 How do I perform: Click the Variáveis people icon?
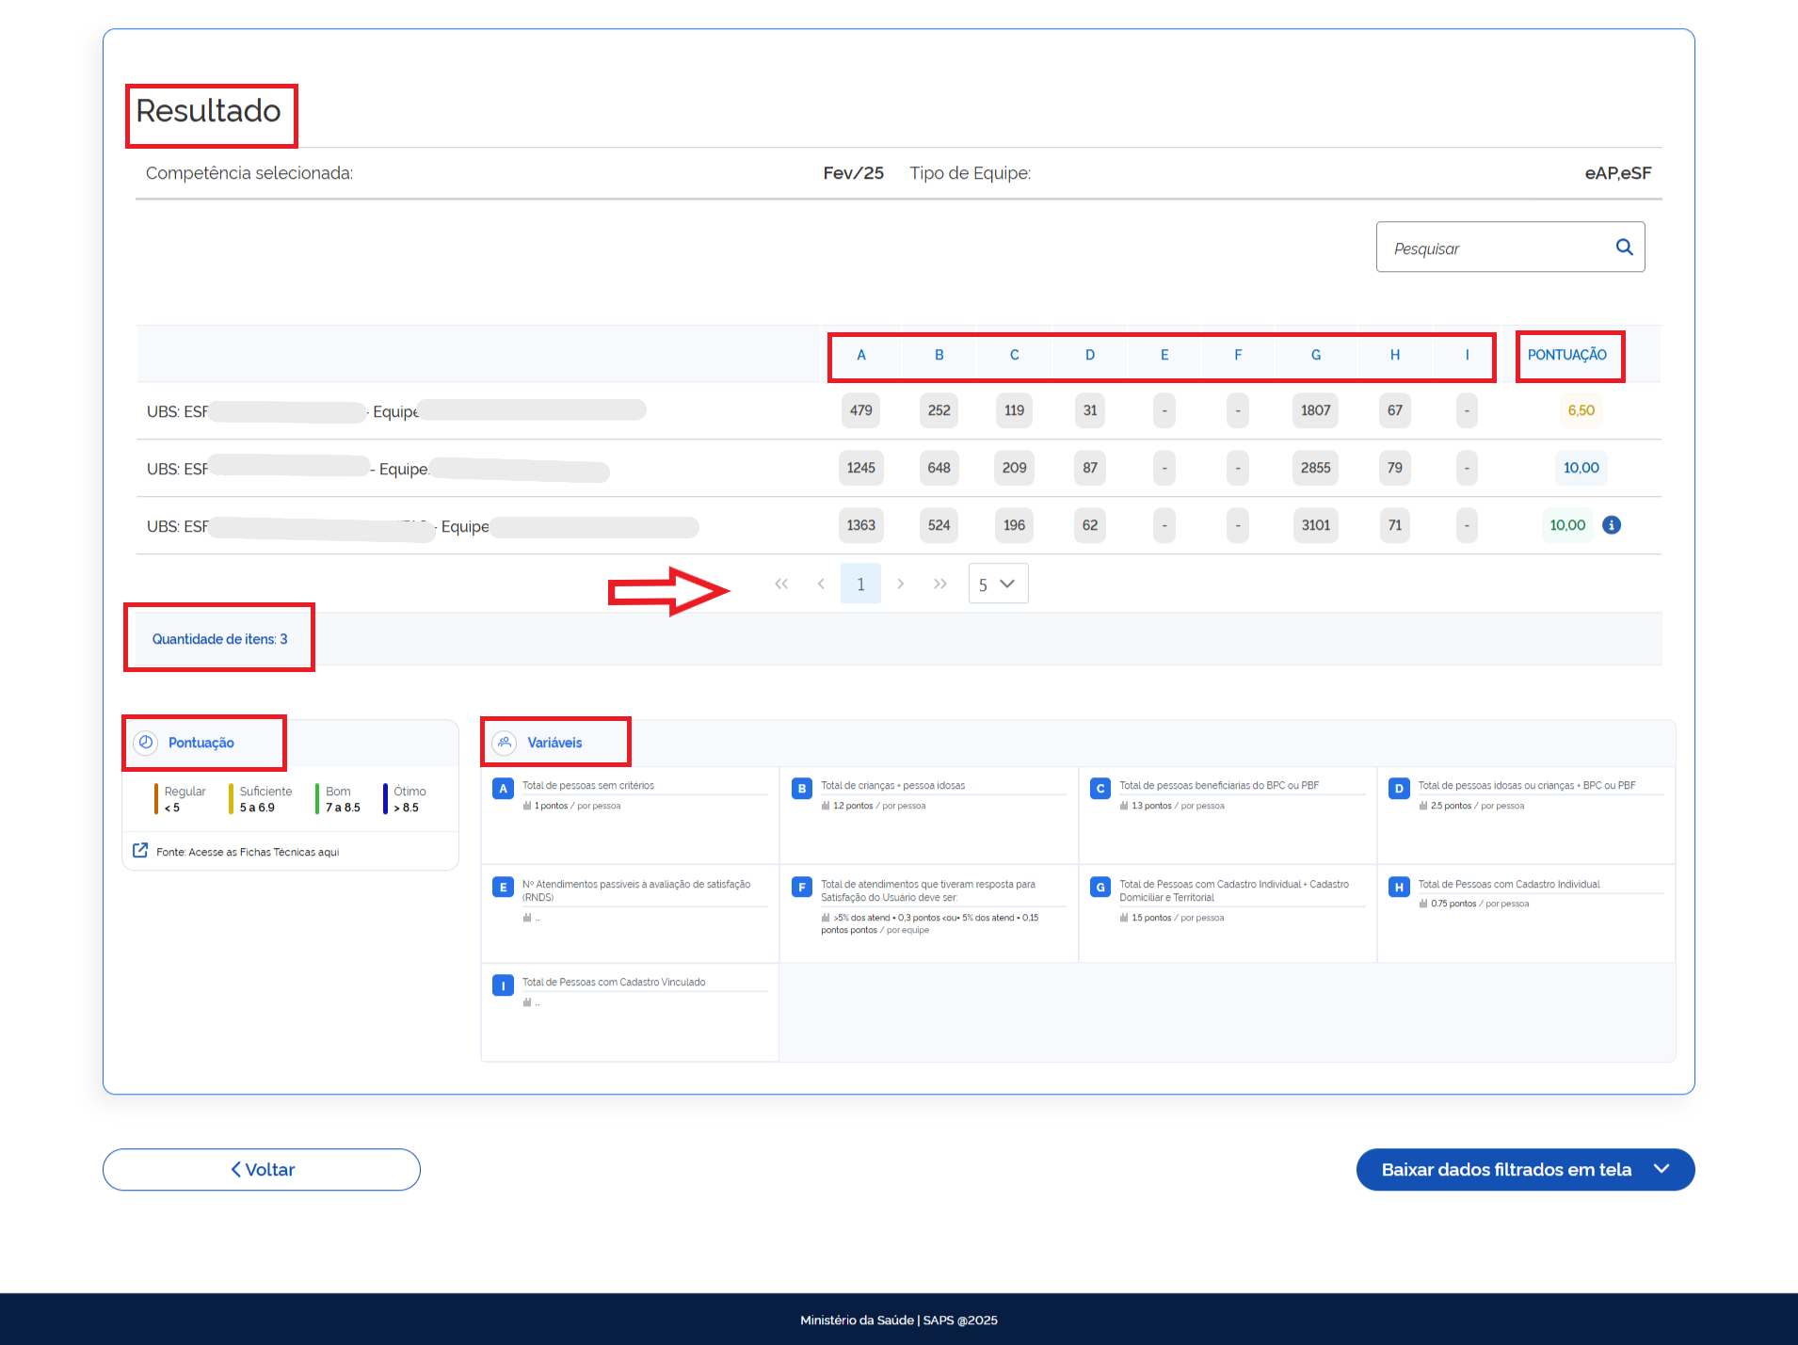pyautogui.click(x=505, y=743)
